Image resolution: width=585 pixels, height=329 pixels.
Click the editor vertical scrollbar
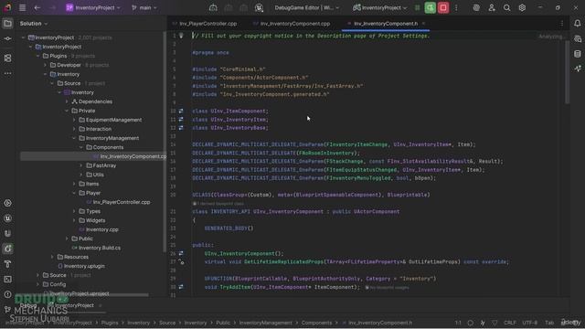click(568, 71)
